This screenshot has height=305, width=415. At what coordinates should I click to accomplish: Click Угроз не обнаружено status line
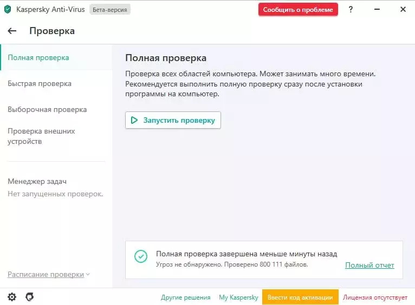click(x=232, y=264)
